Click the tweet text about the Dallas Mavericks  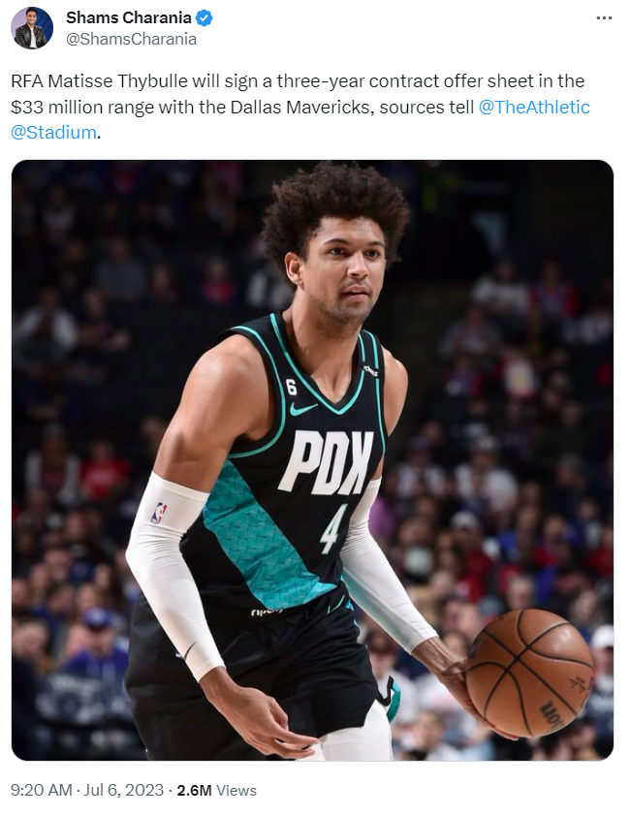299,107
